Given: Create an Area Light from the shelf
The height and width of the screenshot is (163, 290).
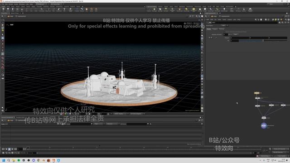Looking at the screenshot, I should [x=166, y=9].
